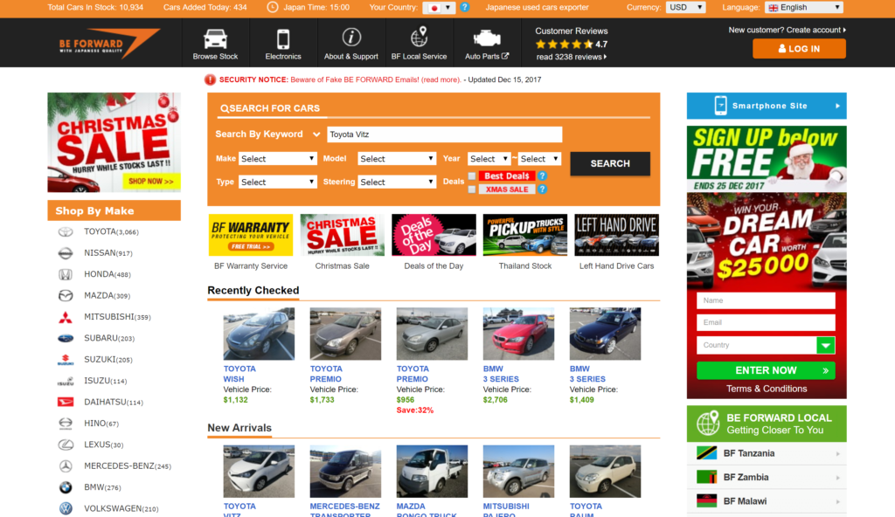The height and width of the screenshot is (517, 895).
Task: Enable the Best Deals checkbox
Action: 472,176
